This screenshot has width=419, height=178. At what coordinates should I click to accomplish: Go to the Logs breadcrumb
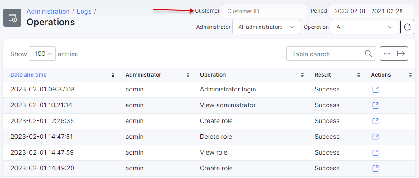pyautogui.click(x=84, y=12)
